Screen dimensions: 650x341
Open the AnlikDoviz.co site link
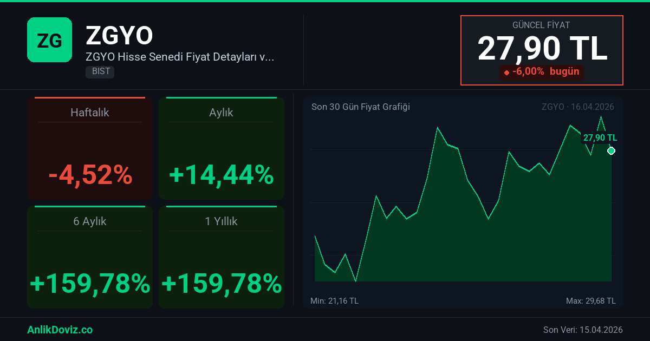coord(60,330)
